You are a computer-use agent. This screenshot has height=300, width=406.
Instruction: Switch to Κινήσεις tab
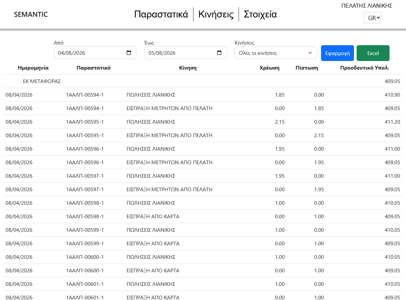pos(216,15)
